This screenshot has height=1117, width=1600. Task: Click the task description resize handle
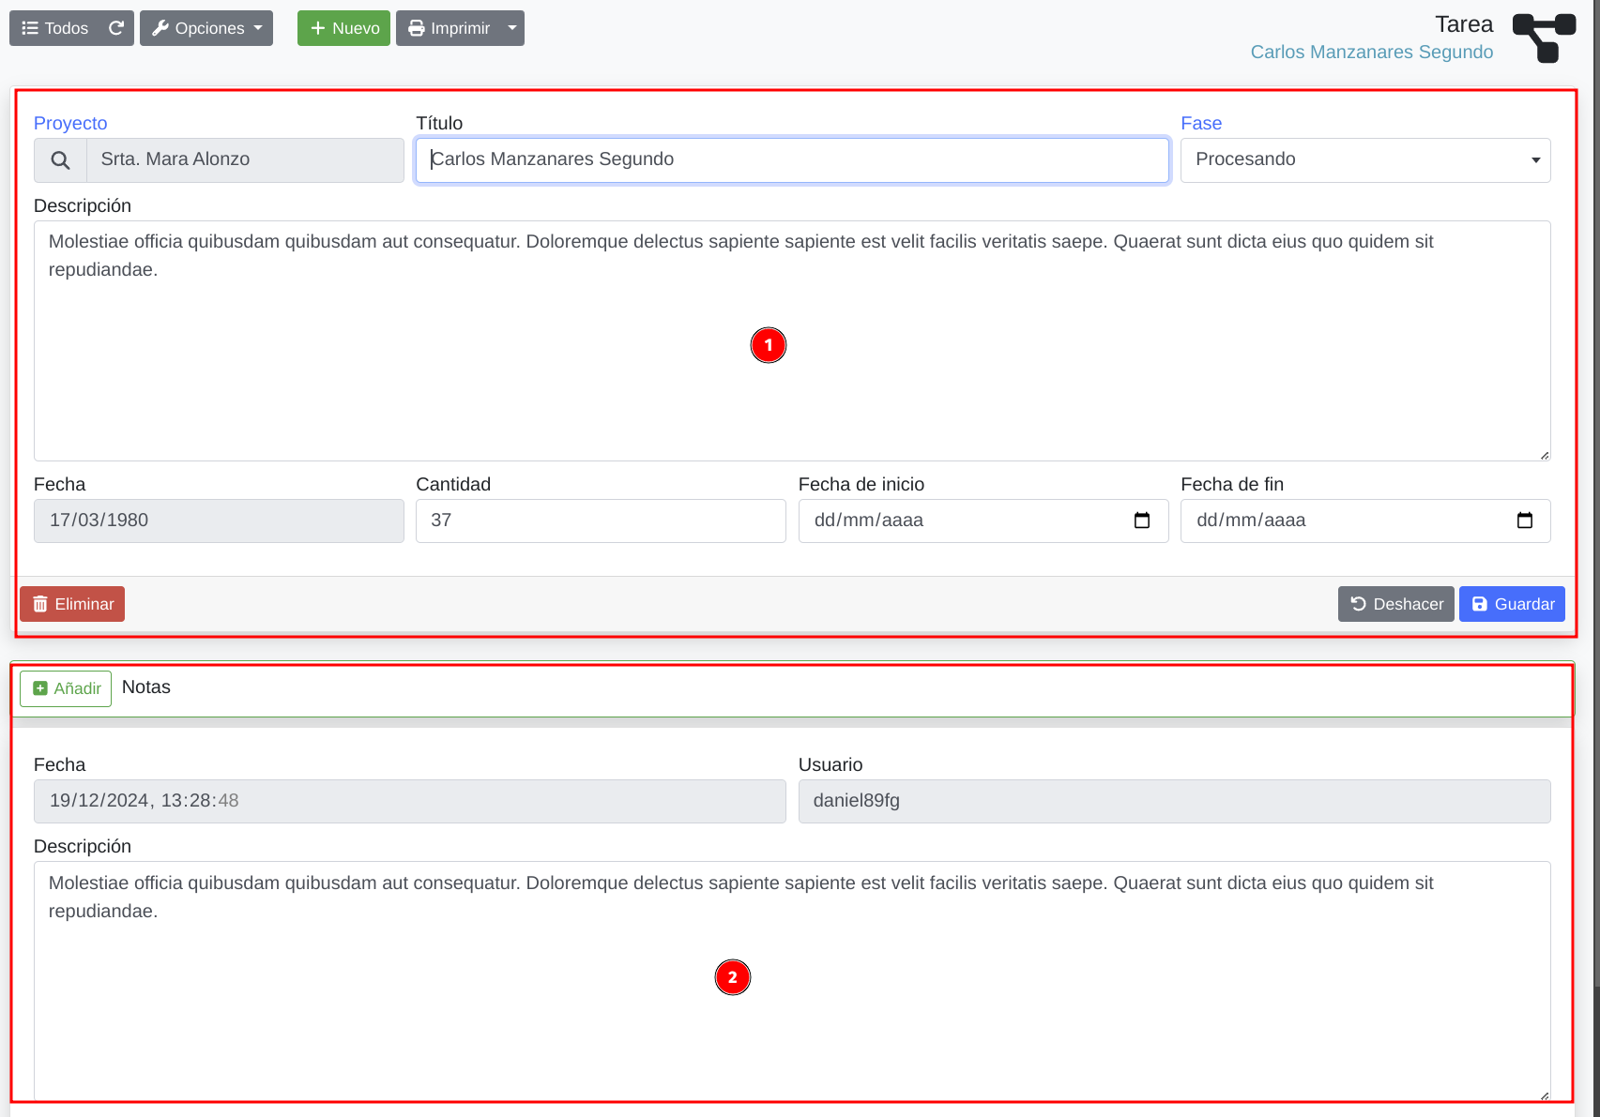point(1544,455)
